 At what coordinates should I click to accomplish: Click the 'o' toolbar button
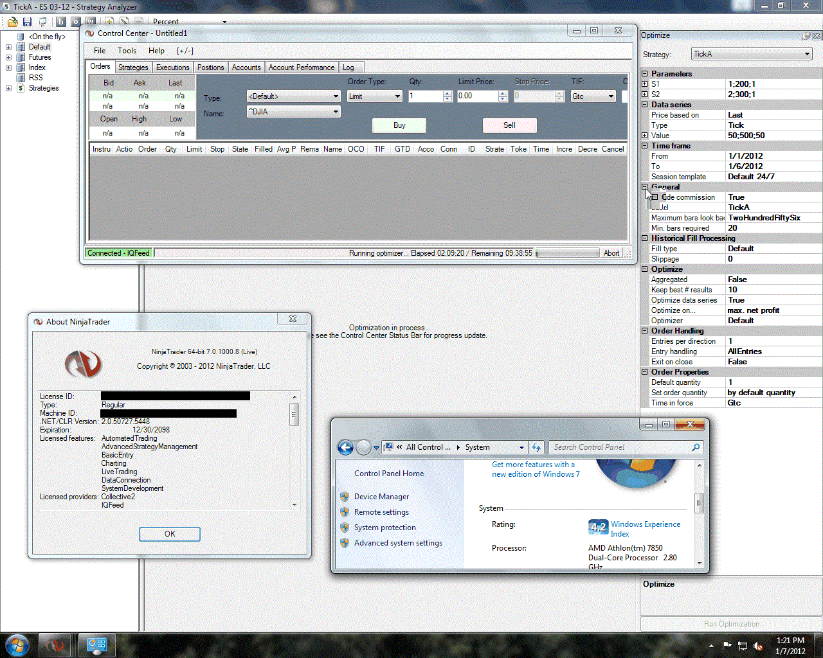(x=75, y=22)
